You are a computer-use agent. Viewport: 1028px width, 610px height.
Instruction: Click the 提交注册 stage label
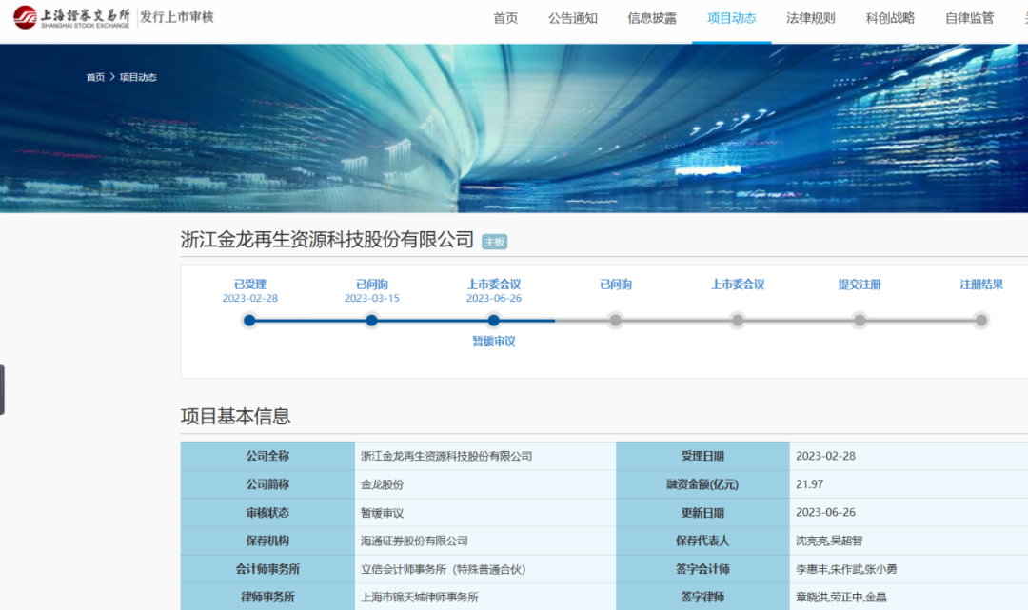[860, 285]
